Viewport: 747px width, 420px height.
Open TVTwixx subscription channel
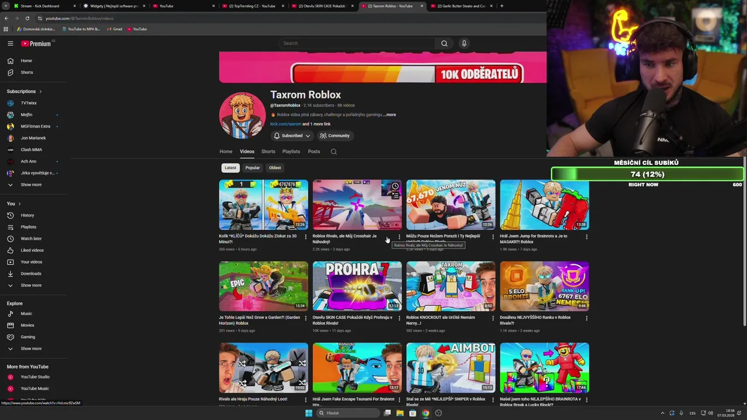click(x=29, y=103)
